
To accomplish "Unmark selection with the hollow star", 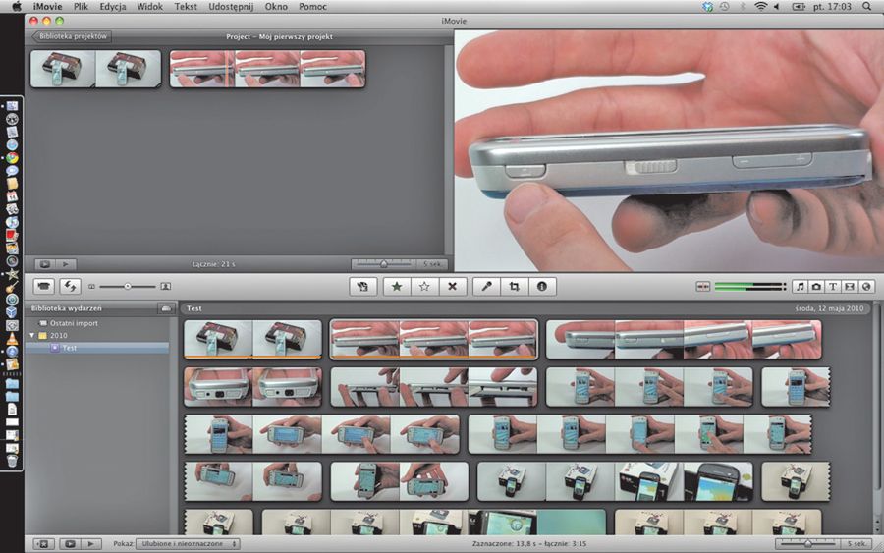I will tap(424, 287).
